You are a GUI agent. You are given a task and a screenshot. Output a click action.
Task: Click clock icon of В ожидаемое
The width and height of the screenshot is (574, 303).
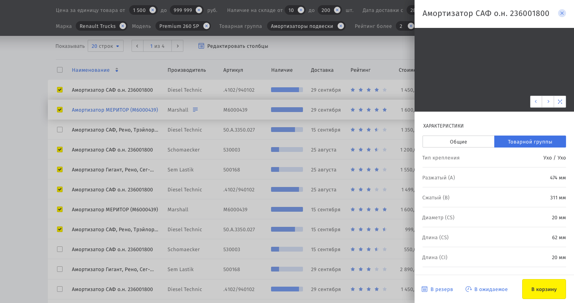469,289
